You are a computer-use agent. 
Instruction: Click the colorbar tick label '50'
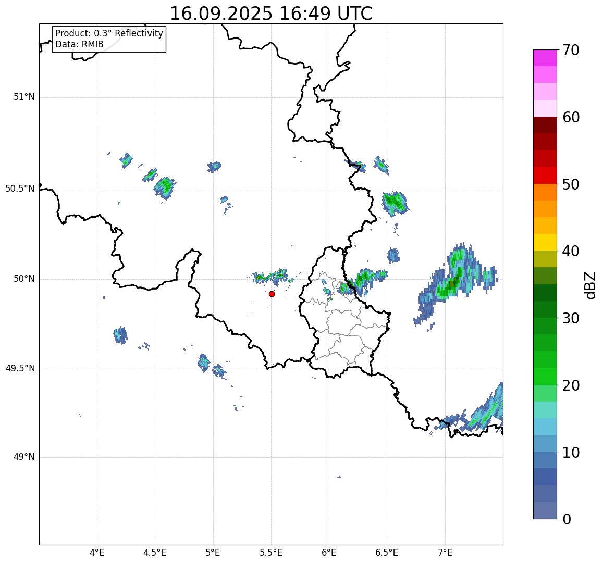point(571,184)
